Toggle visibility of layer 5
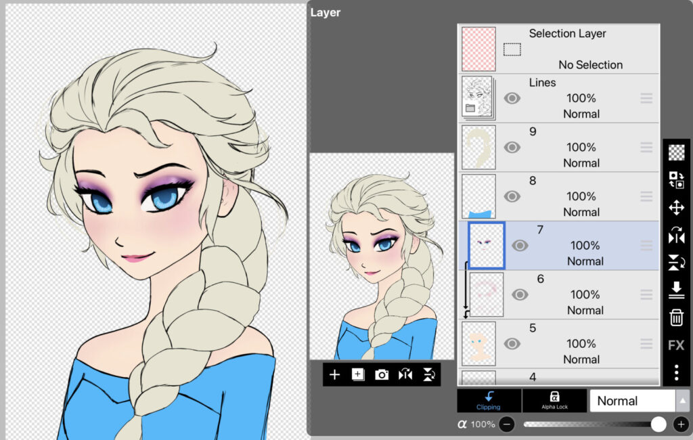Image resolution: width=693 pixels, height=440 pixels. [512, 344]
